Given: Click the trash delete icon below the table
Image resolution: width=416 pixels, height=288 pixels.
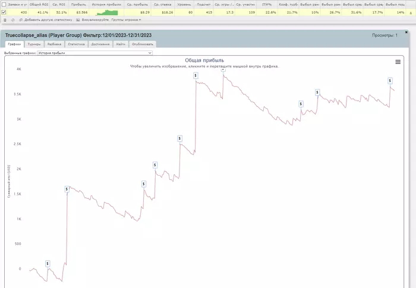Looking at the screenshot, I should tap(5, 20).
